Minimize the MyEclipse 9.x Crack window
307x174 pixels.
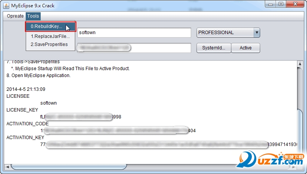pyautogui.click(x=271, y=4)
